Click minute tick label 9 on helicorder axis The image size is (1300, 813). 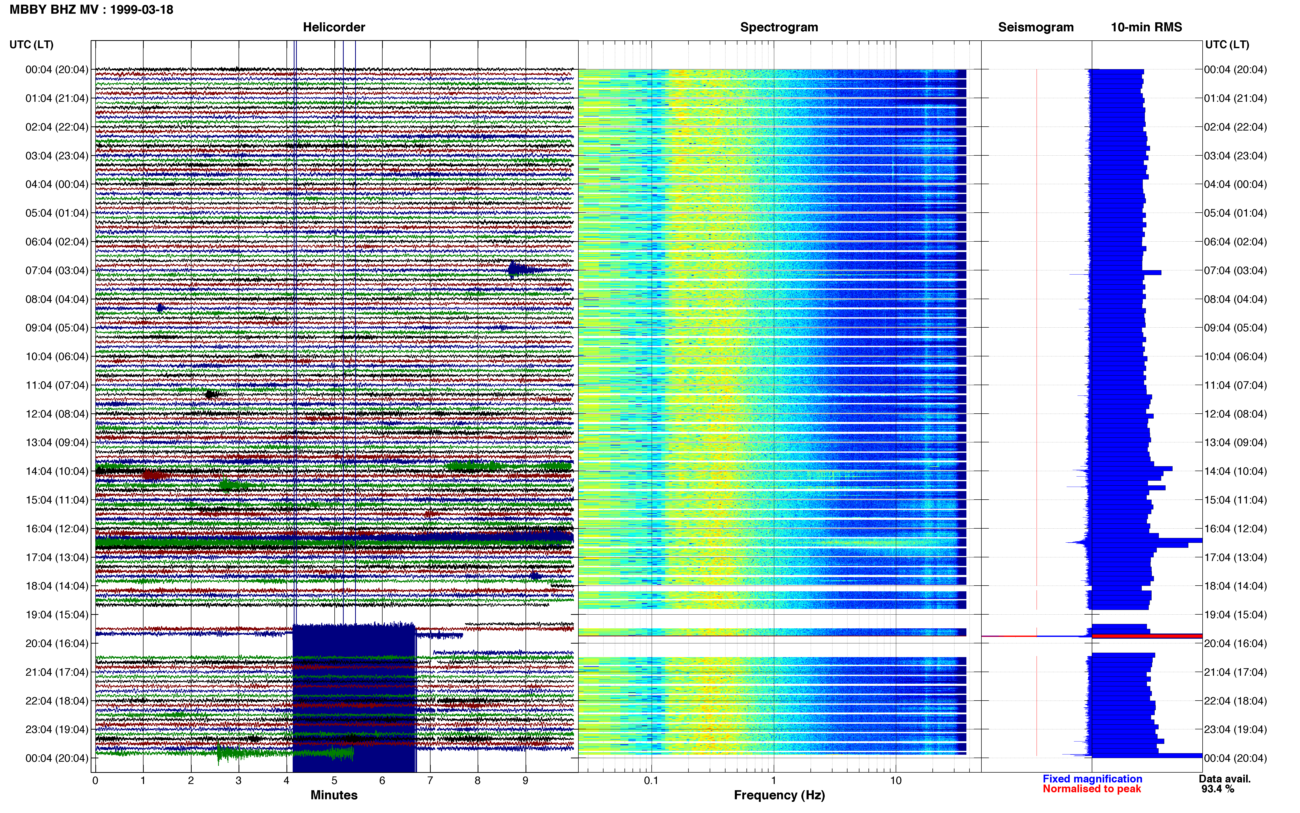click(x=525, y=780)
